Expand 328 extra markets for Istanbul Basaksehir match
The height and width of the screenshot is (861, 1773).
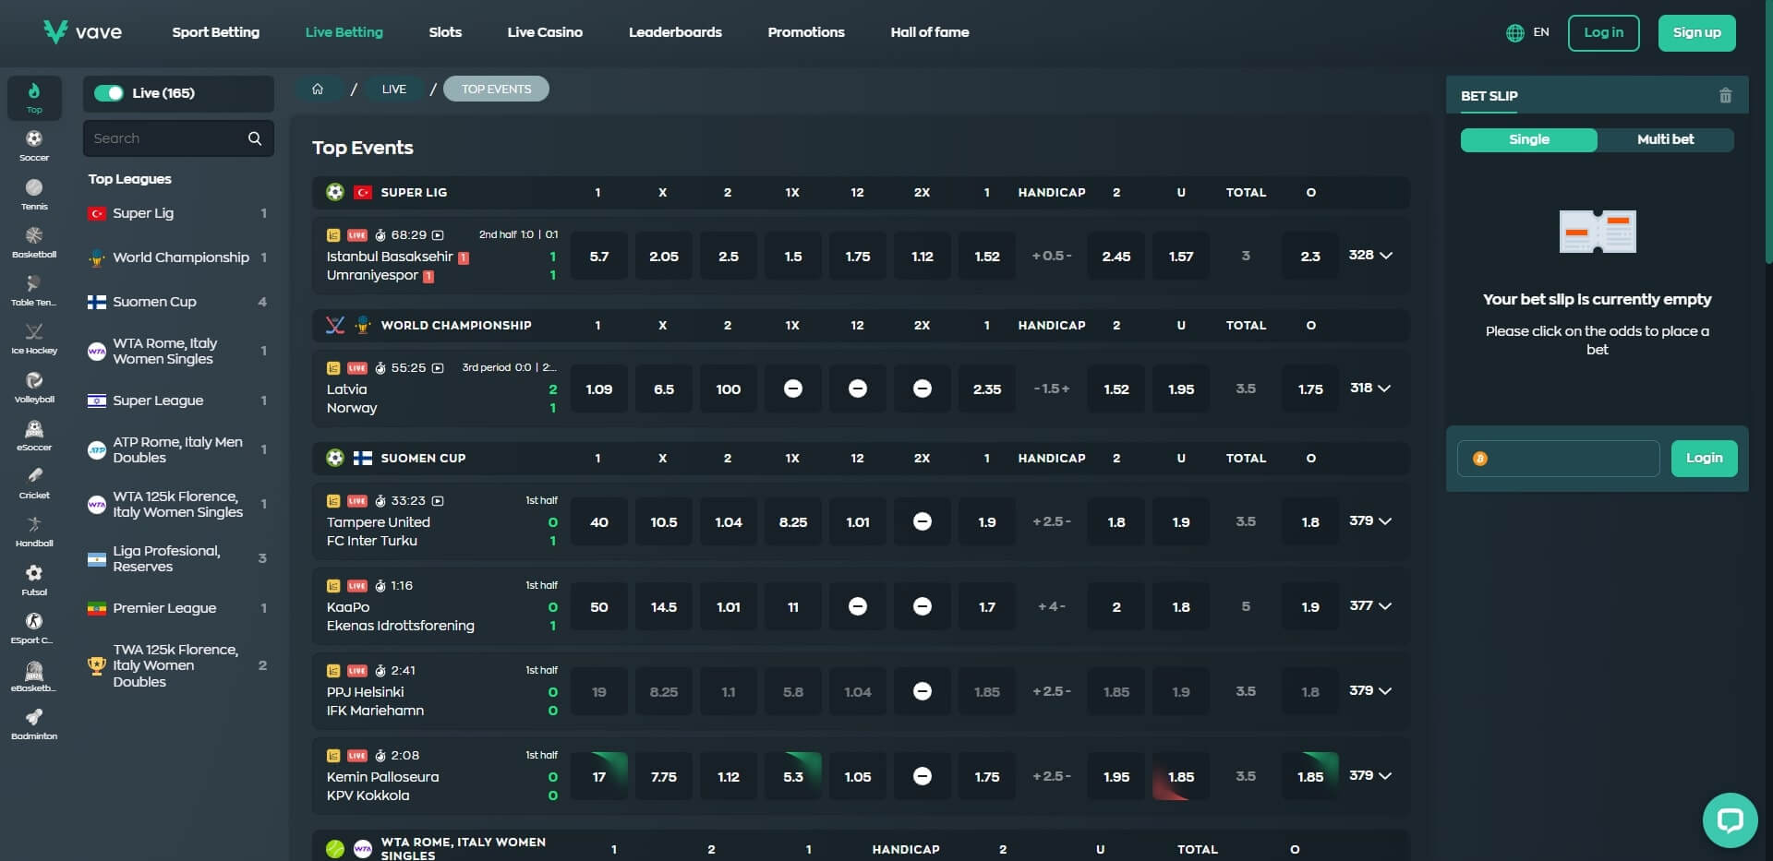click(x=1369, y=256)
